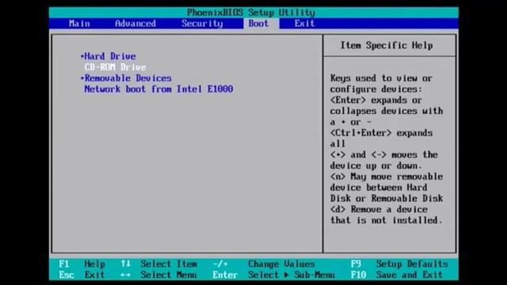
Task: Open the Security tab
Action: [202, 24]
